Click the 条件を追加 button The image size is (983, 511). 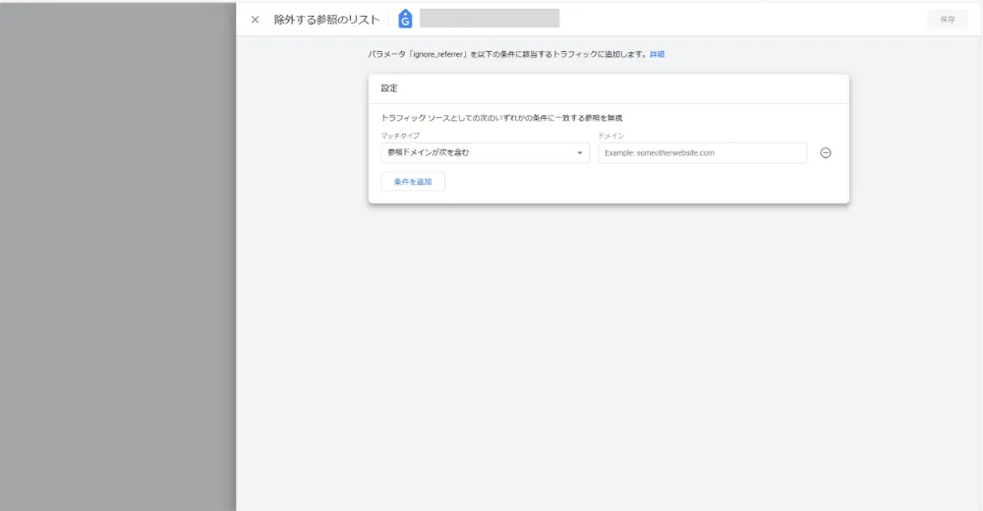click(413, 181)
